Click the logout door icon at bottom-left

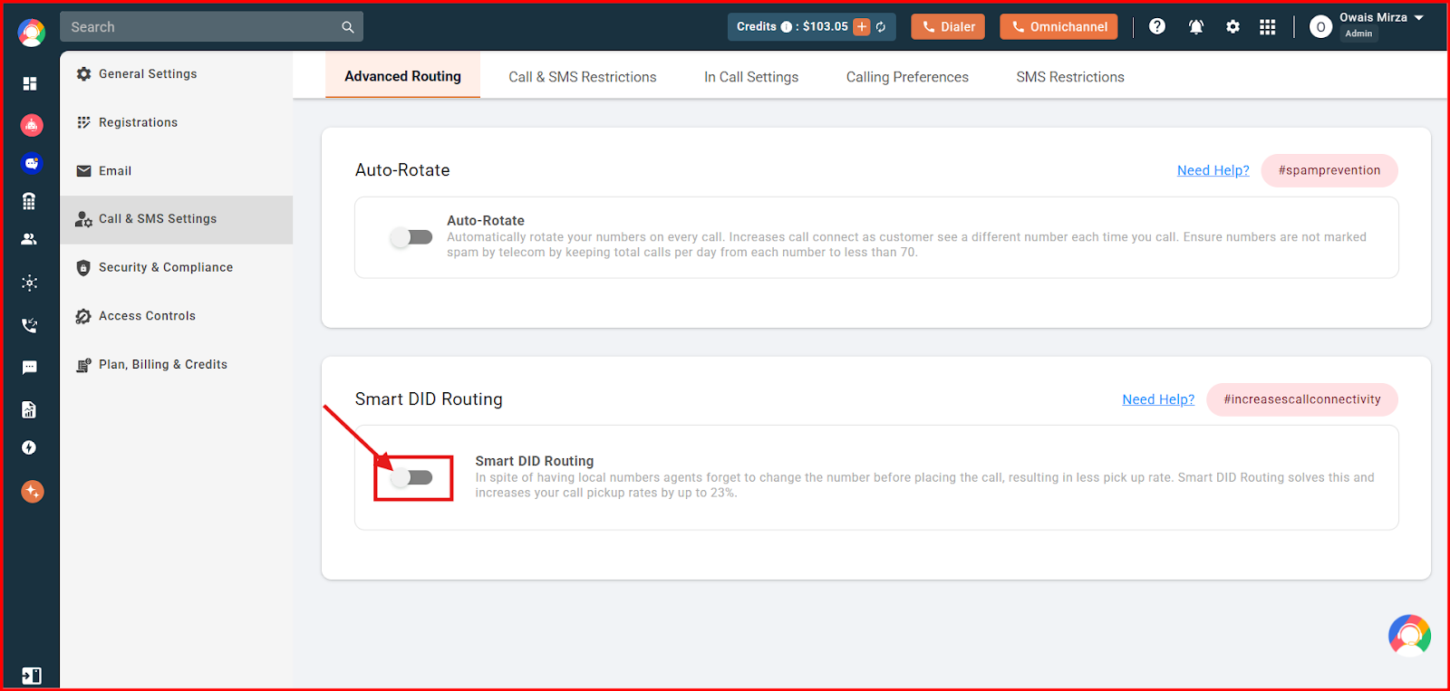[31, 676]
